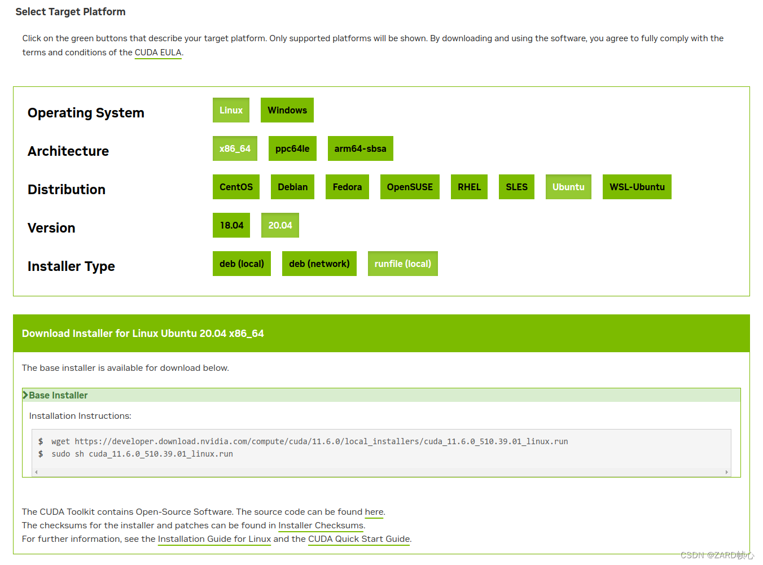Click the code box scroll-left arrow
Viewport: 763px width, 565px height.
tap(37, 472)
